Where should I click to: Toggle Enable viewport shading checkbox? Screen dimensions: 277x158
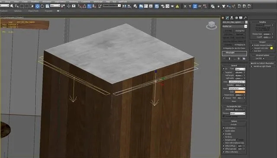[252, 45]
